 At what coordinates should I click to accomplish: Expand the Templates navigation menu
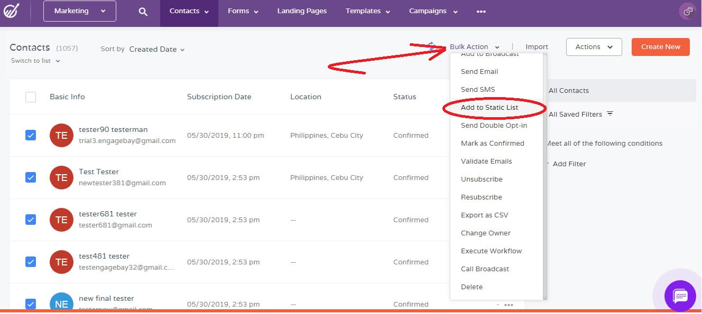tap(368, 11)
